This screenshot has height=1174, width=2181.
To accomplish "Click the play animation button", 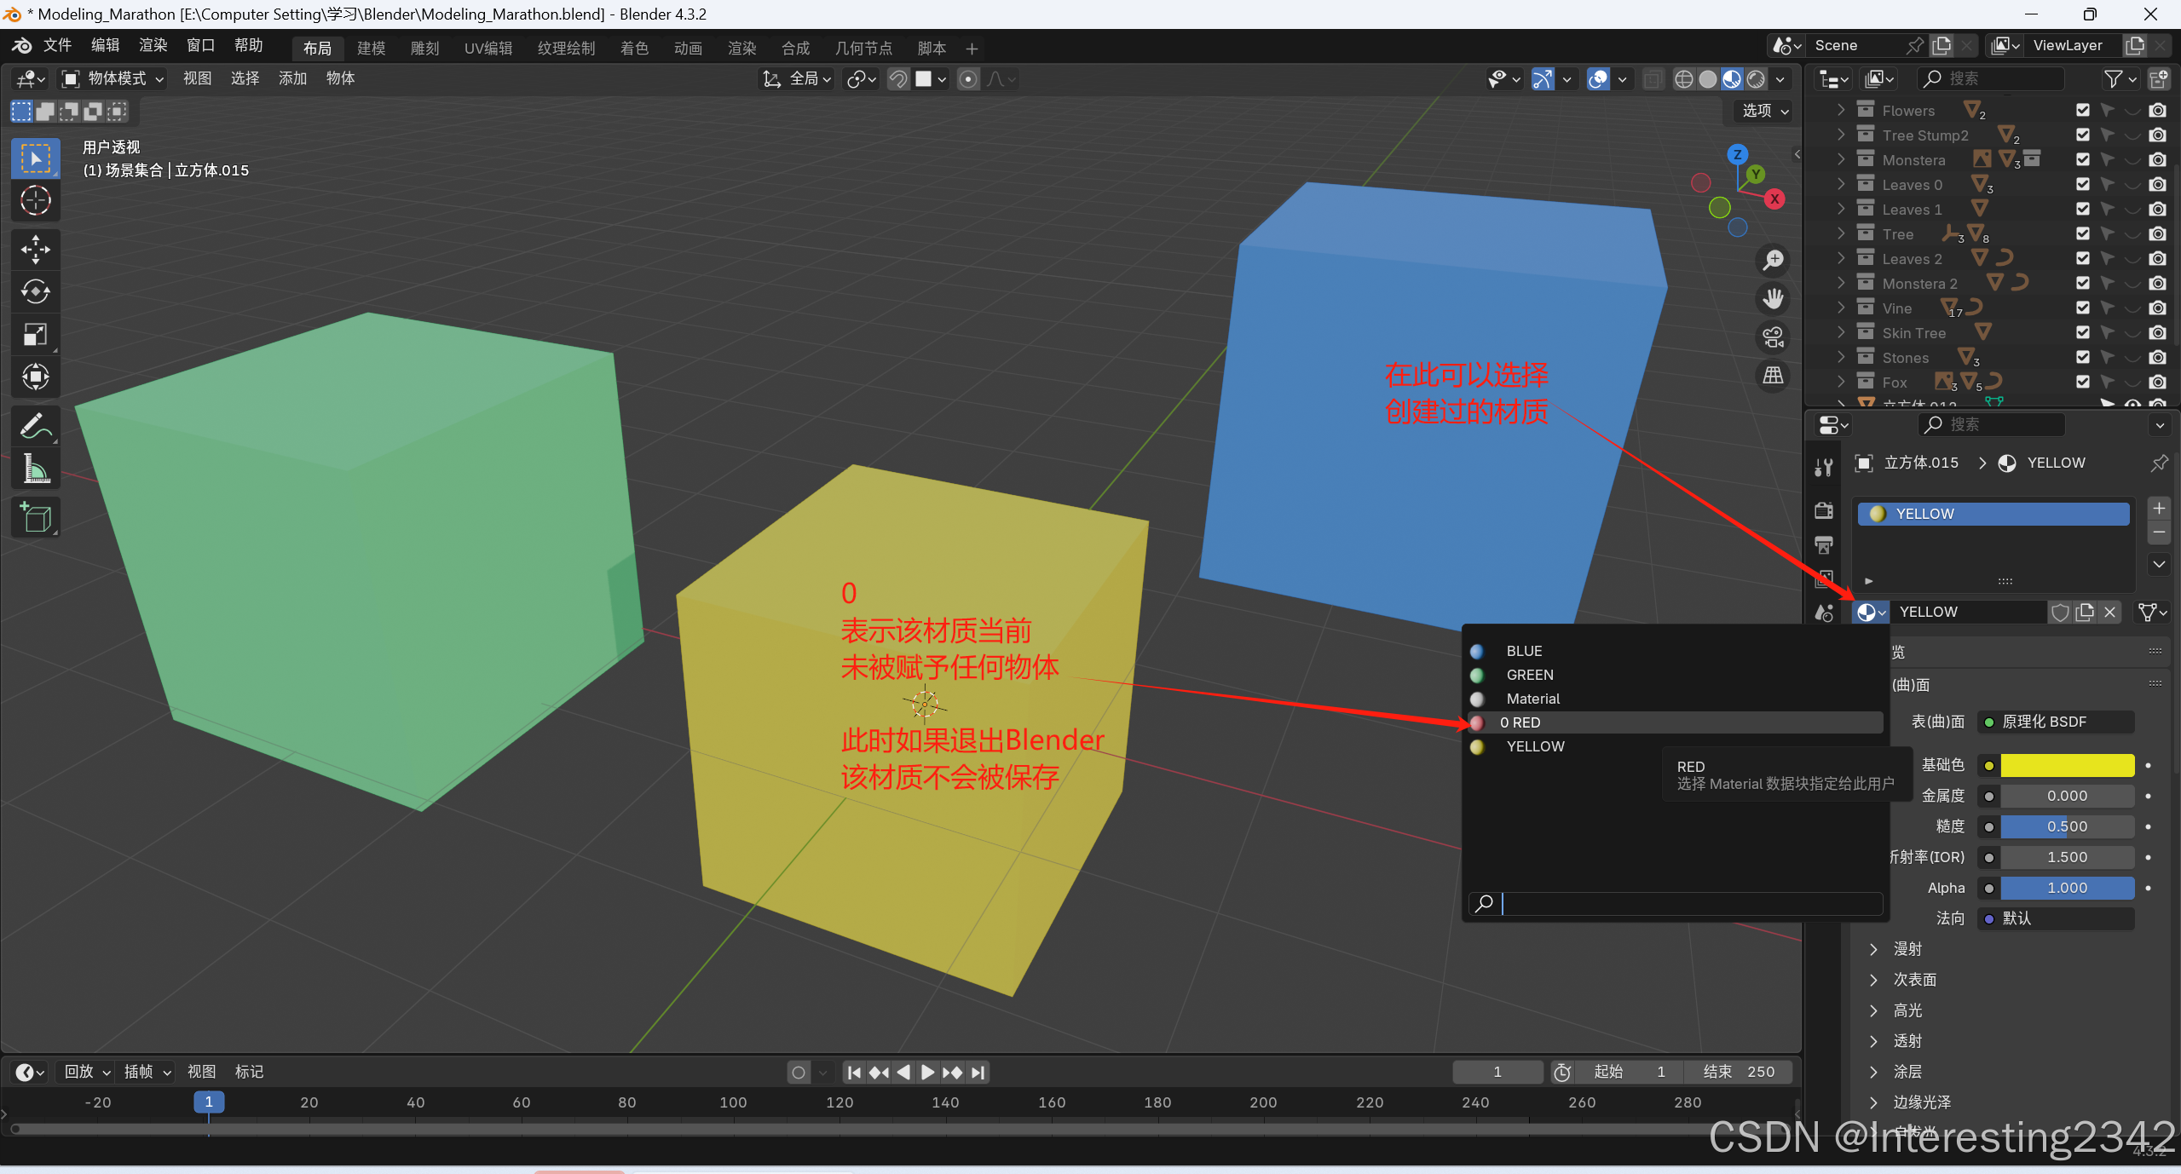I will (x=927, y=1073).
